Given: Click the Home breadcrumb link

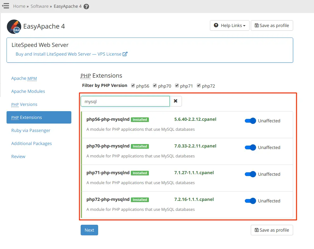Looking at the screenshot, I should [x=19, y=6].
